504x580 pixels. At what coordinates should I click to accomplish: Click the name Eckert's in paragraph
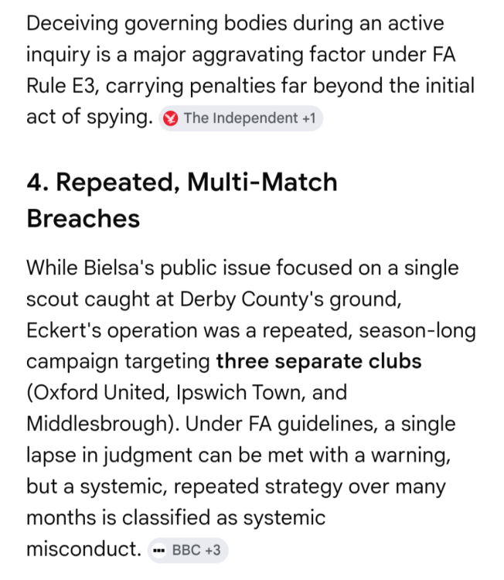pyautogui.click(x=63, y=330)
